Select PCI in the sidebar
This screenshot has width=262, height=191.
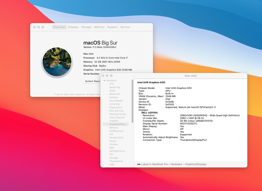[111, 134]
